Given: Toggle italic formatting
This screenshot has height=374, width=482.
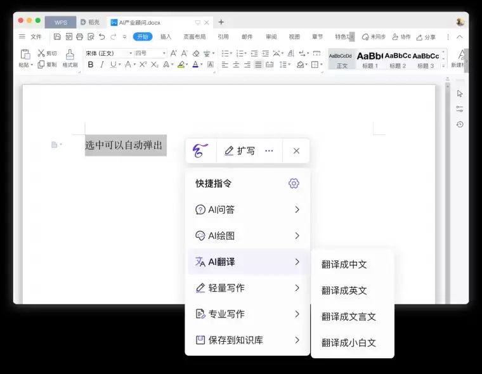Looking at the screenshot, I should [101, 65].
